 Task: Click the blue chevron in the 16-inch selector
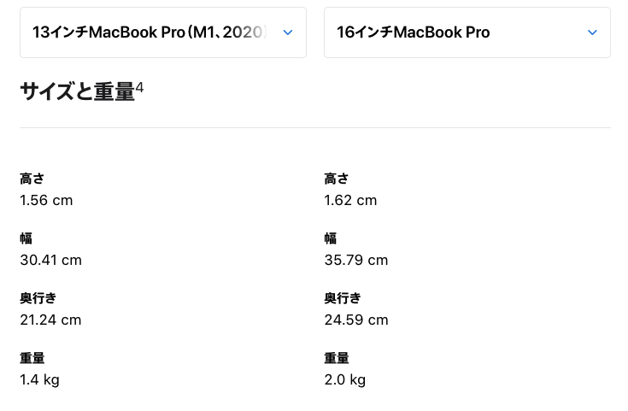click(592, 32)
